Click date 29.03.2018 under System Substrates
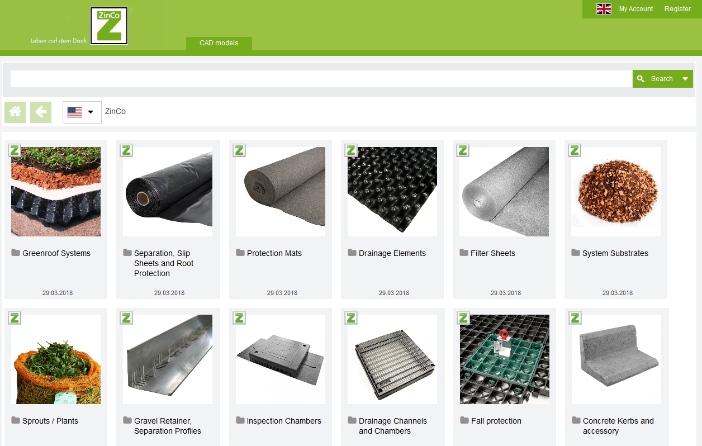The image size is (702, 446). [618, 293]
